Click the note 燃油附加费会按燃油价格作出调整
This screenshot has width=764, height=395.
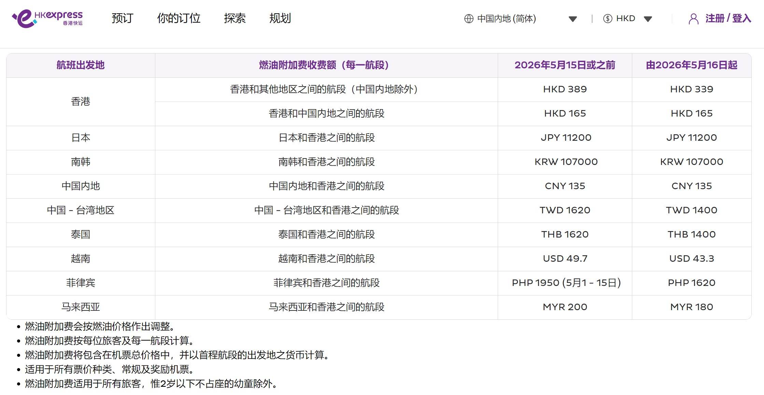click(100, 326)
